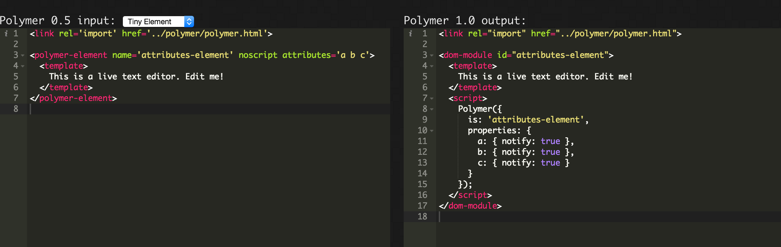Click the 'b: { notify: true }' line

coord(526,152)
